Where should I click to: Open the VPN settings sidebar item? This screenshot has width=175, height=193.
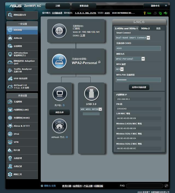[22, 142]
